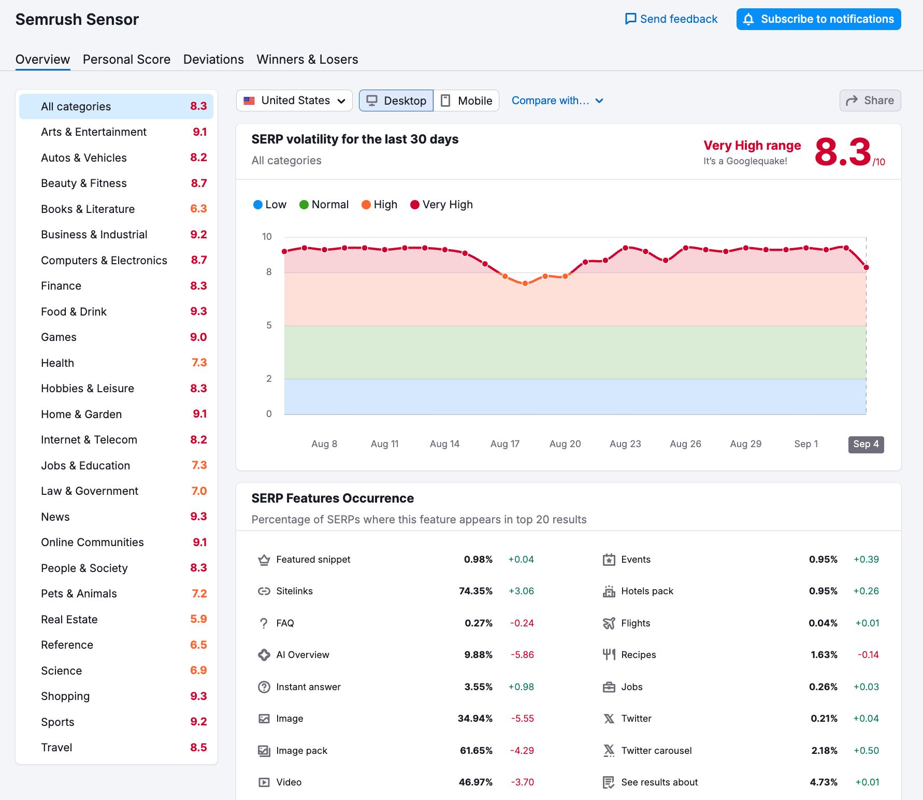The height and width of the screenshot is (800, 923).
Task: Click the Flights airplane icon
Action: pyautogui.click(x=609, y=623)
